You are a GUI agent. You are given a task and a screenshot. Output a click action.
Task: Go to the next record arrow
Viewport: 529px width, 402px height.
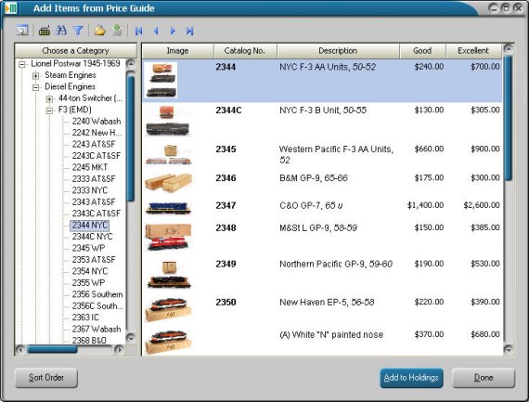coord(173,31)
